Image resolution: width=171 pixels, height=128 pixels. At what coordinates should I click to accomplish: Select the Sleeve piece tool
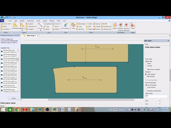(89, 29)
